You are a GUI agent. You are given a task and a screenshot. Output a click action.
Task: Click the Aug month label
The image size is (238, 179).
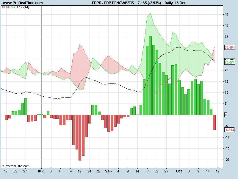click(x=41, y=171)
